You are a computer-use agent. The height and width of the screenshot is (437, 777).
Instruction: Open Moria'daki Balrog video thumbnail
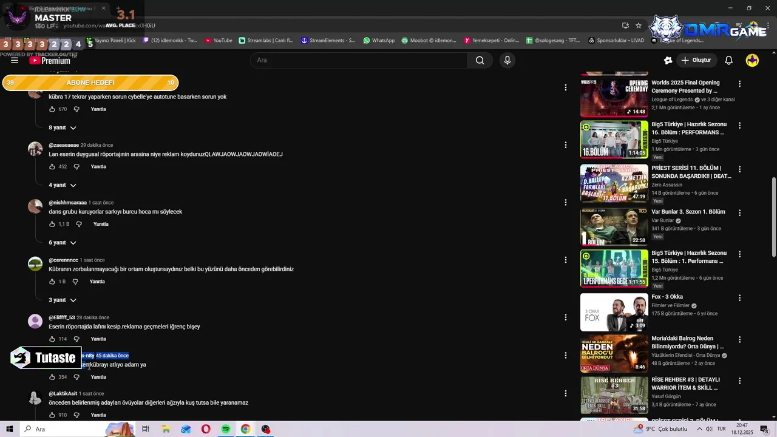coord(614,354)
